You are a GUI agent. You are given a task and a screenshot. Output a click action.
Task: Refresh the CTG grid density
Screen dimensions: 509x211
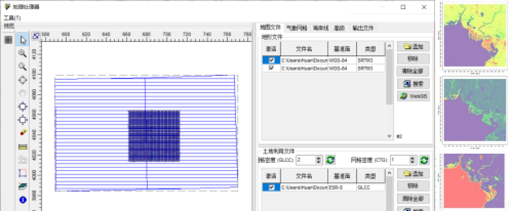point(424,160)
